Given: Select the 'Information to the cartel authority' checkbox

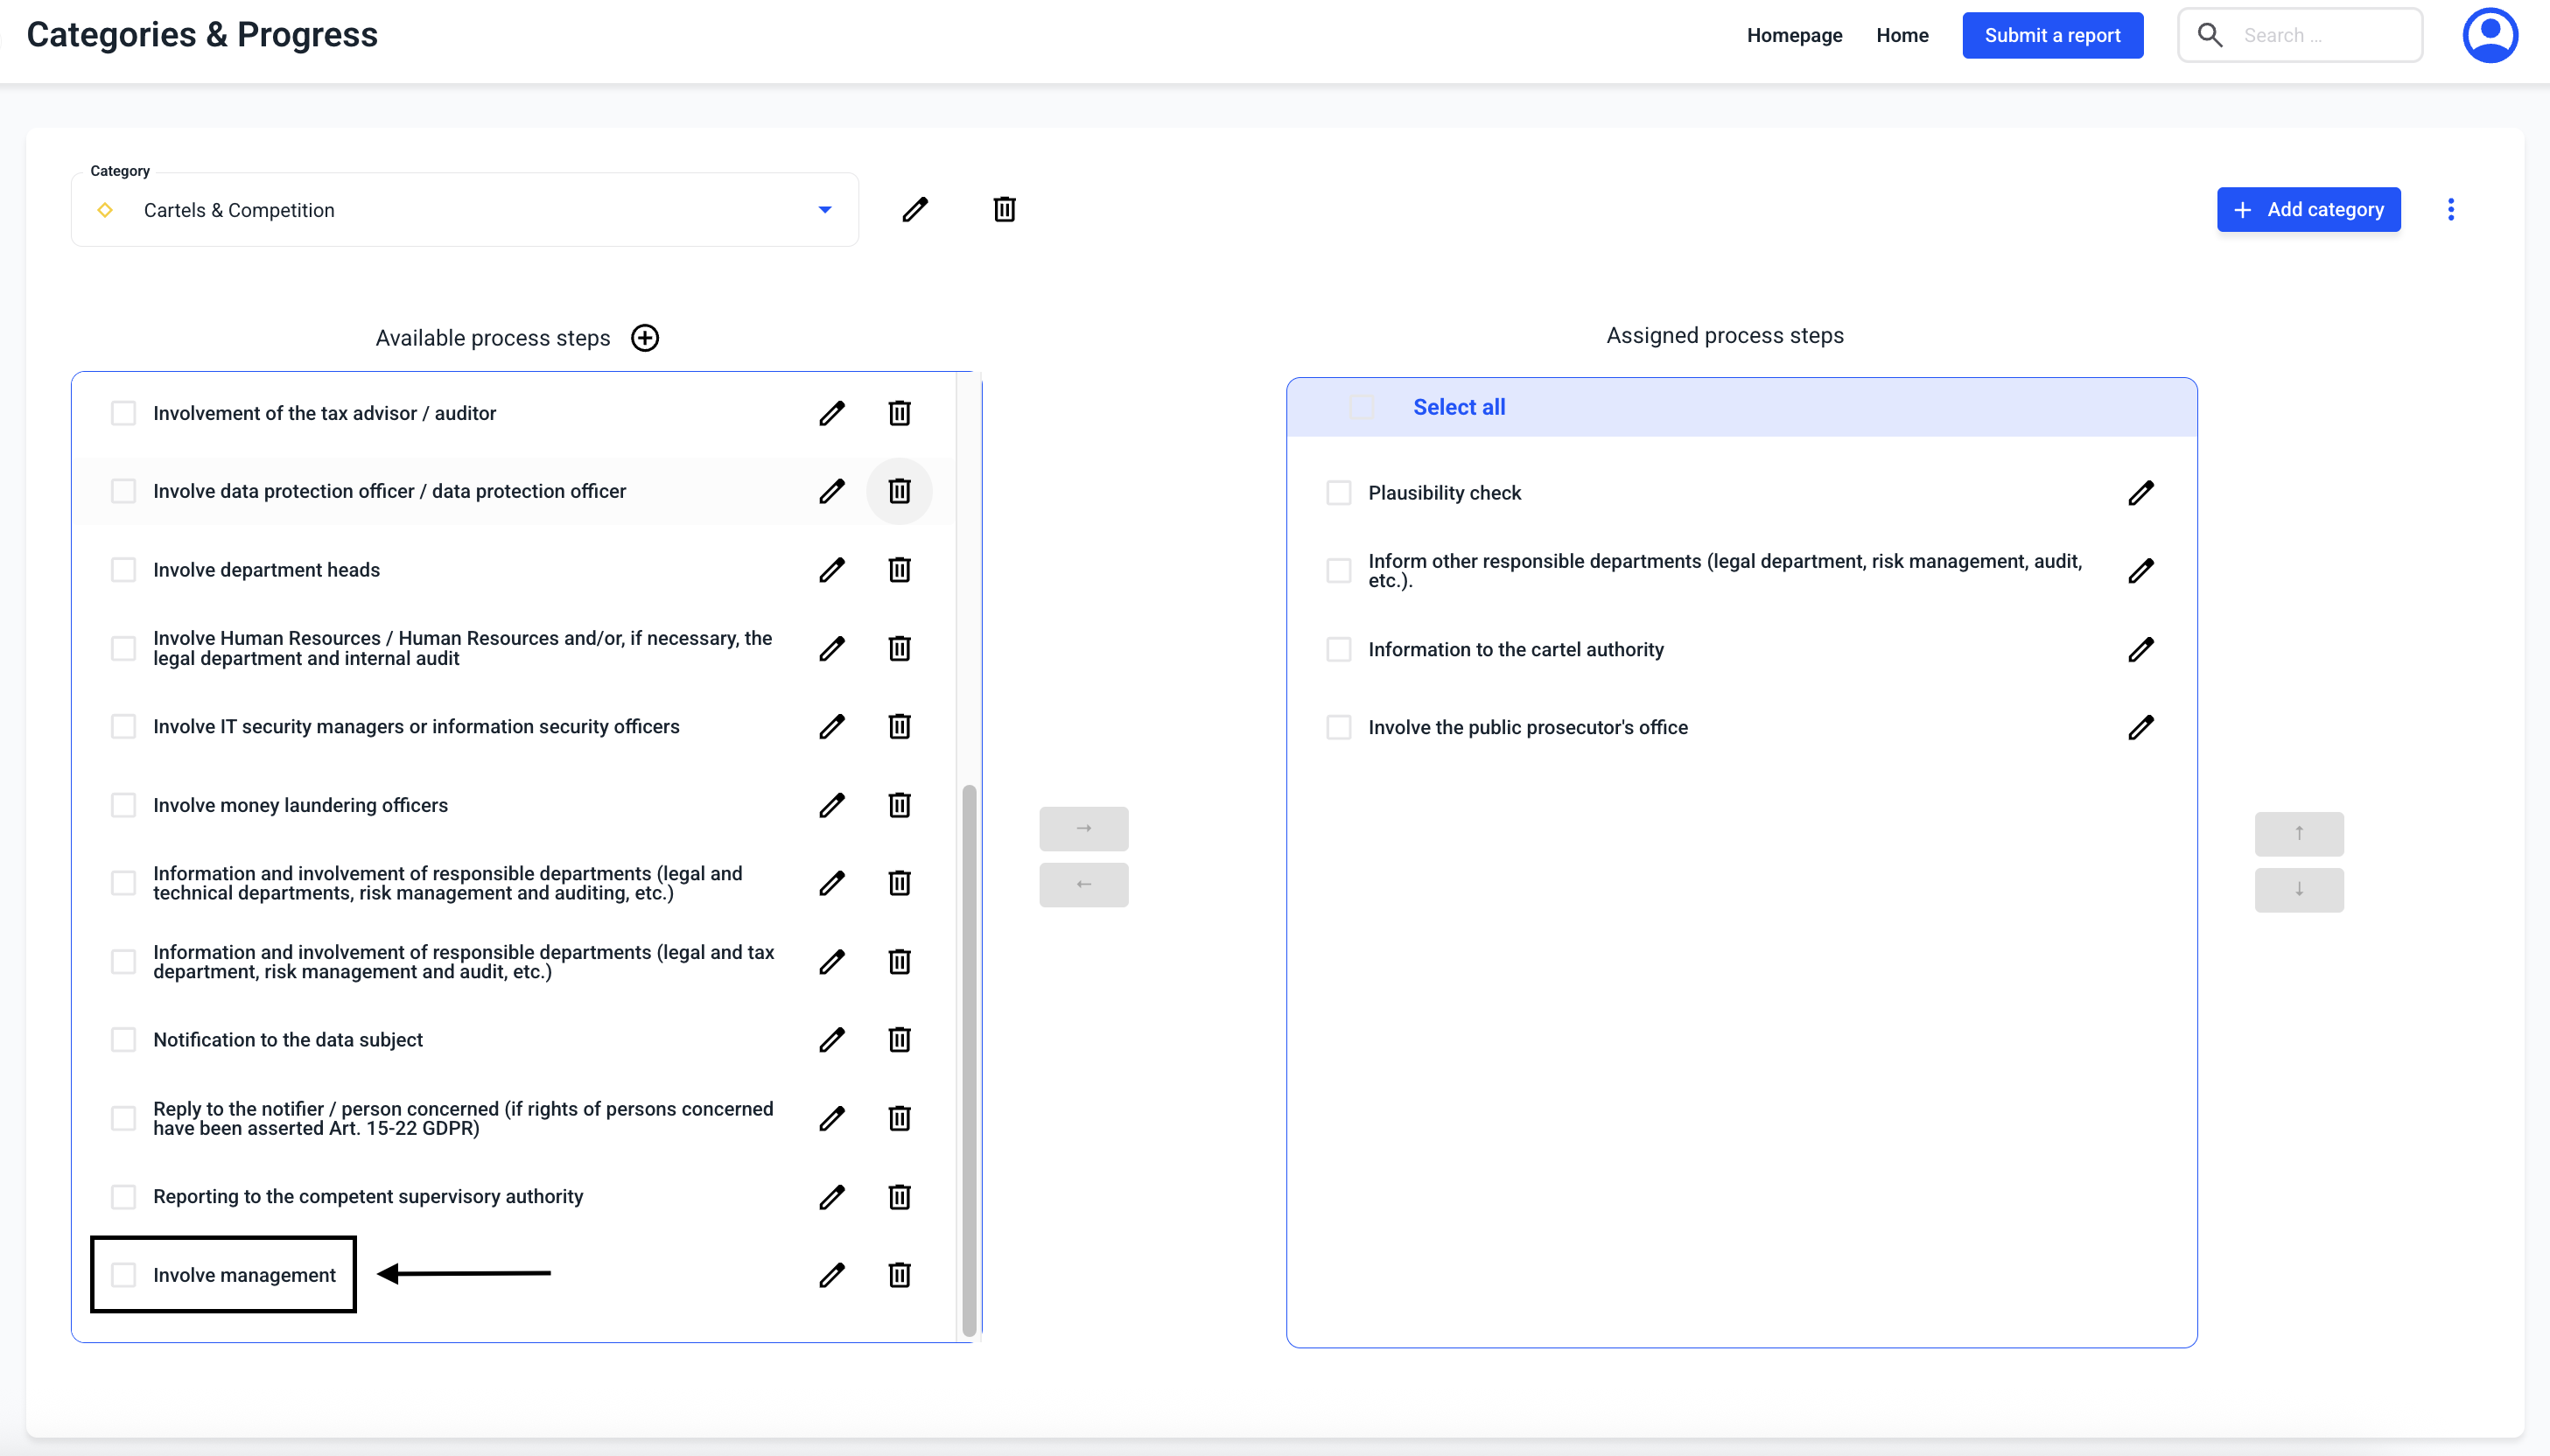Looking at the screenshot, I should pyautogui.click(x=1338, y=650).
